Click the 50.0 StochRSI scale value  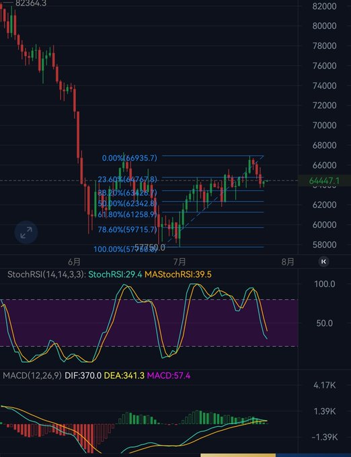(325, 323)
